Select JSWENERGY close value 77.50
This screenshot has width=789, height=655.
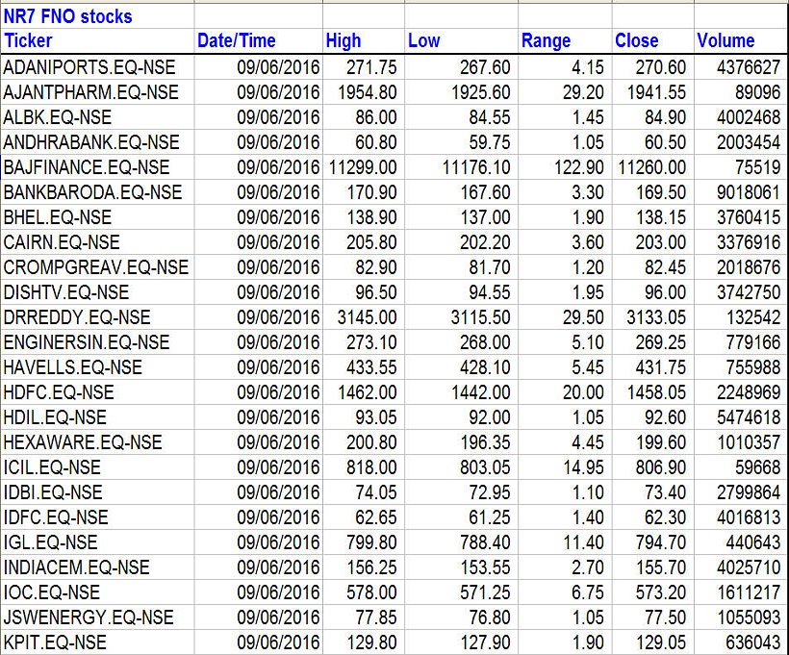[x=661, y=617]
